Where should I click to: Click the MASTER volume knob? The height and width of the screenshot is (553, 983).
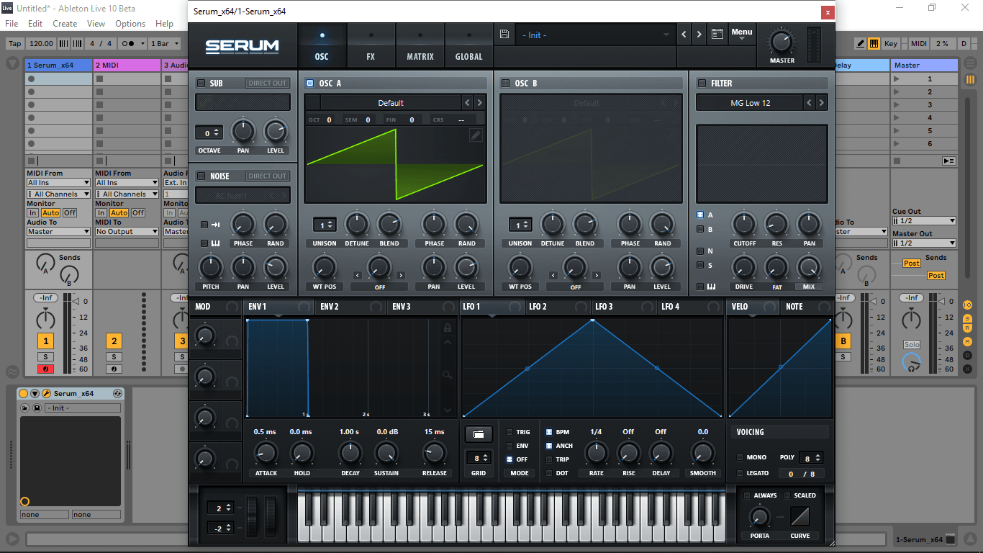click(782, 40)
